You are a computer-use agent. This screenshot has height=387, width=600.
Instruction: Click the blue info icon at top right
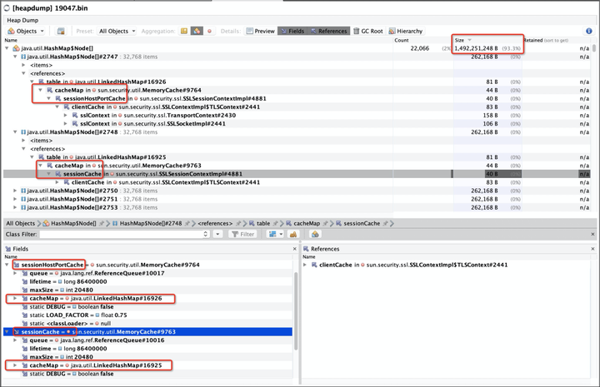589,31
